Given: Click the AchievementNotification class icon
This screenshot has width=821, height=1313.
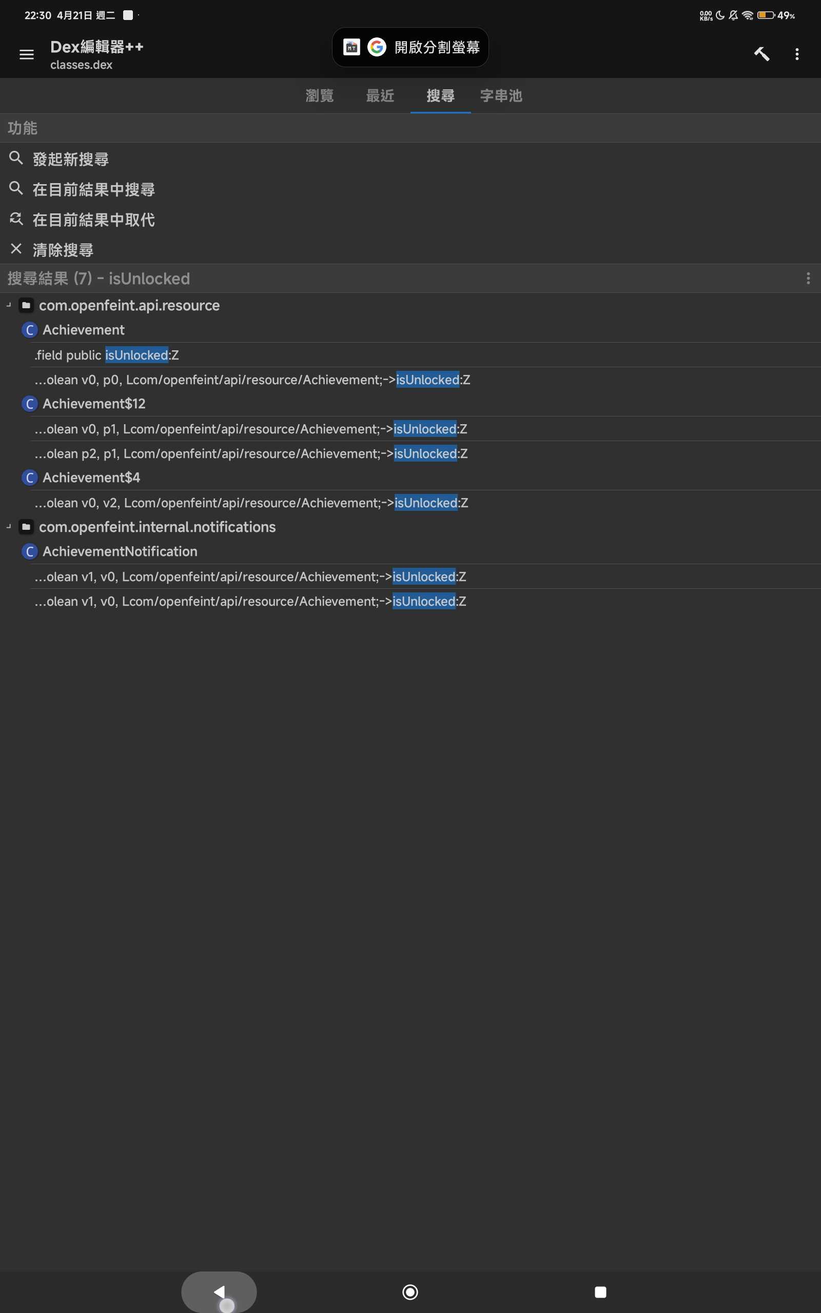Looking at the screenshot, I should point(30,551).
